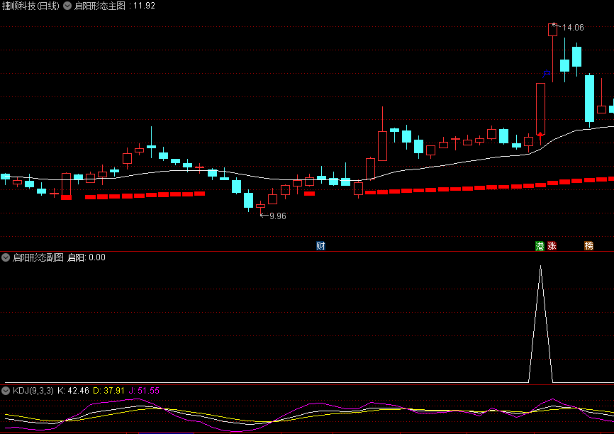Screen dimensions: 614x434
Task: Select the tall red candlestick at 14.06 high
Action: tap(552, 52)
